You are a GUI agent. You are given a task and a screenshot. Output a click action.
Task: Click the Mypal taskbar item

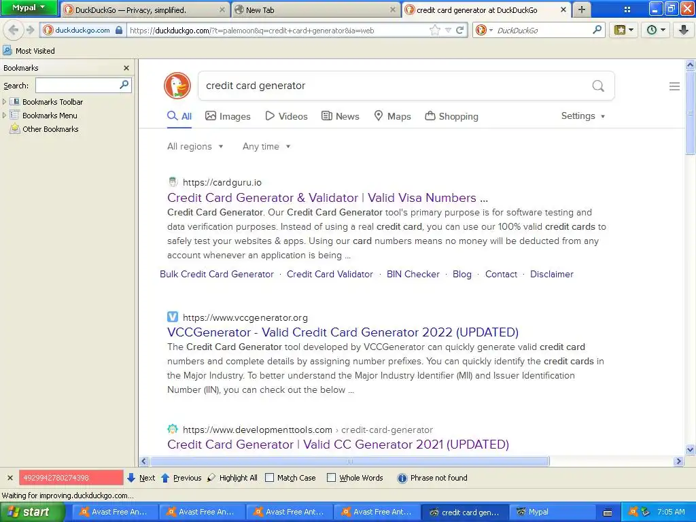(x=552, y=512)
